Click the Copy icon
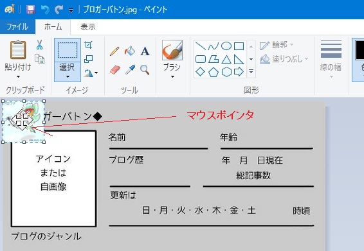Image resolution: width=364 pixels, height=251 pixels. coord(39,59)
